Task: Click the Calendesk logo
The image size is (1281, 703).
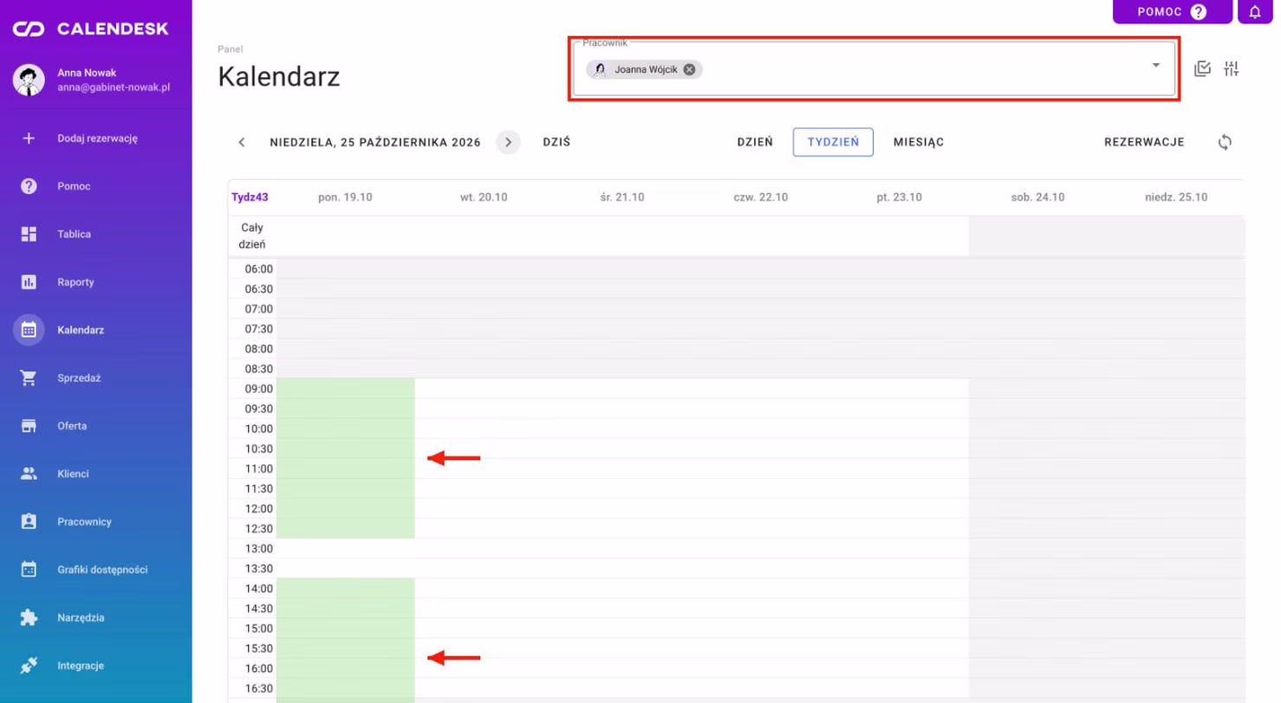Action: tap(90, 29)
